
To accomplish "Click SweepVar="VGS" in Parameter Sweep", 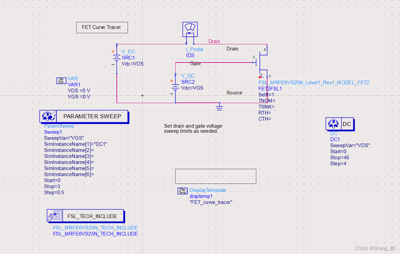I will [64, 138].
